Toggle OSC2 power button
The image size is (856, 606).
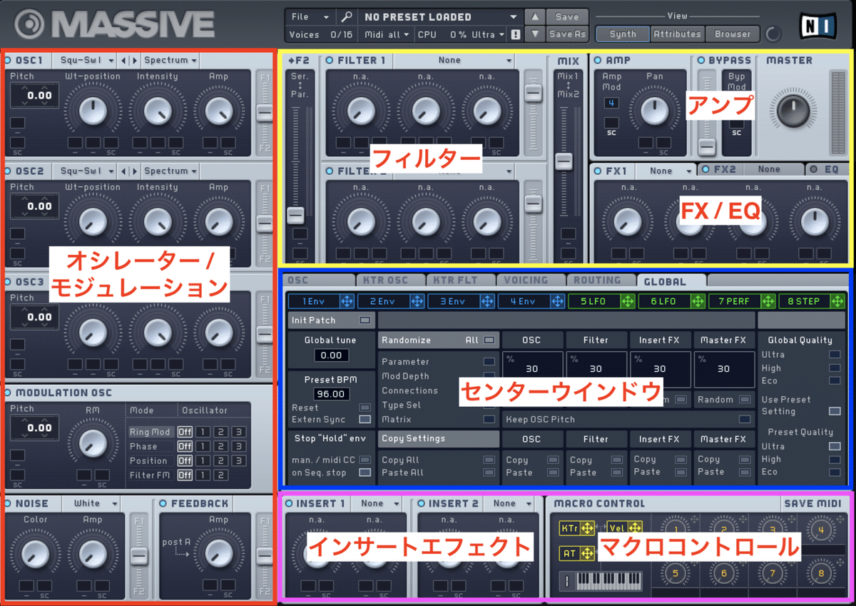[x=8, y=171]
